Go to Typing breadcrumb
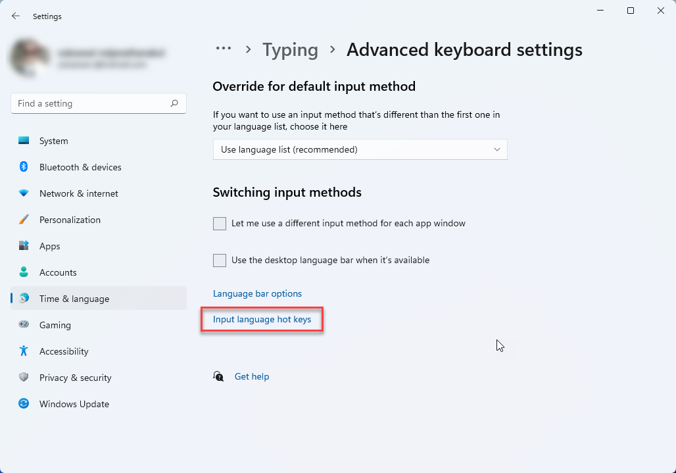This screenshot has width=676, height=473. (290, 49)
